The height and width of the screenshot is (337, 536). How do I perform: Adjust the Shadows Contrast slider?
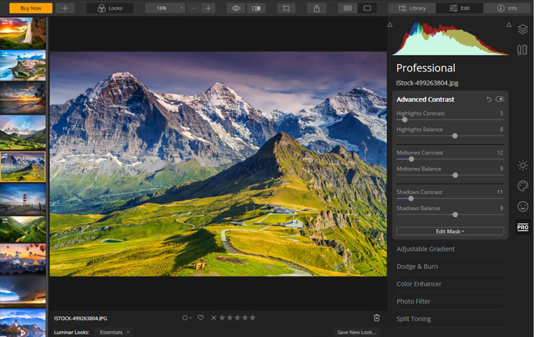(411, 198)
